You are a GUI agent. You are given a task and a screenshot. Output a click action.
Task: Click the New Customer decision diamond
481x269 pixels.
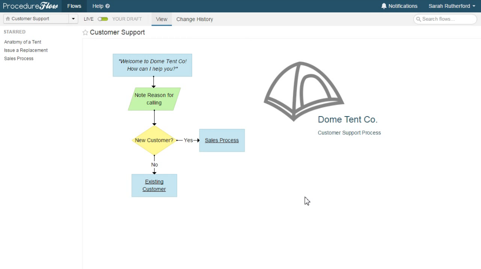click(154, 140)
